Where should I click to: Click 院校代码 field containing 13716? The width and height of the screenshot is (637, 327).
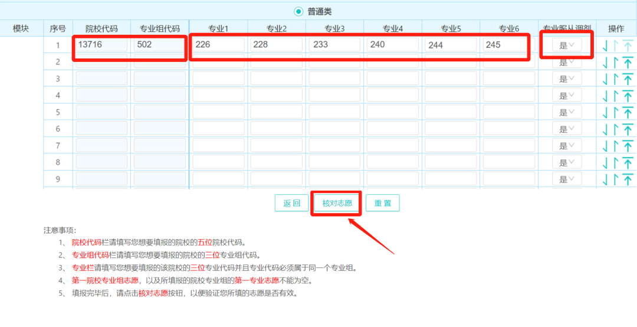click(101, 45)
